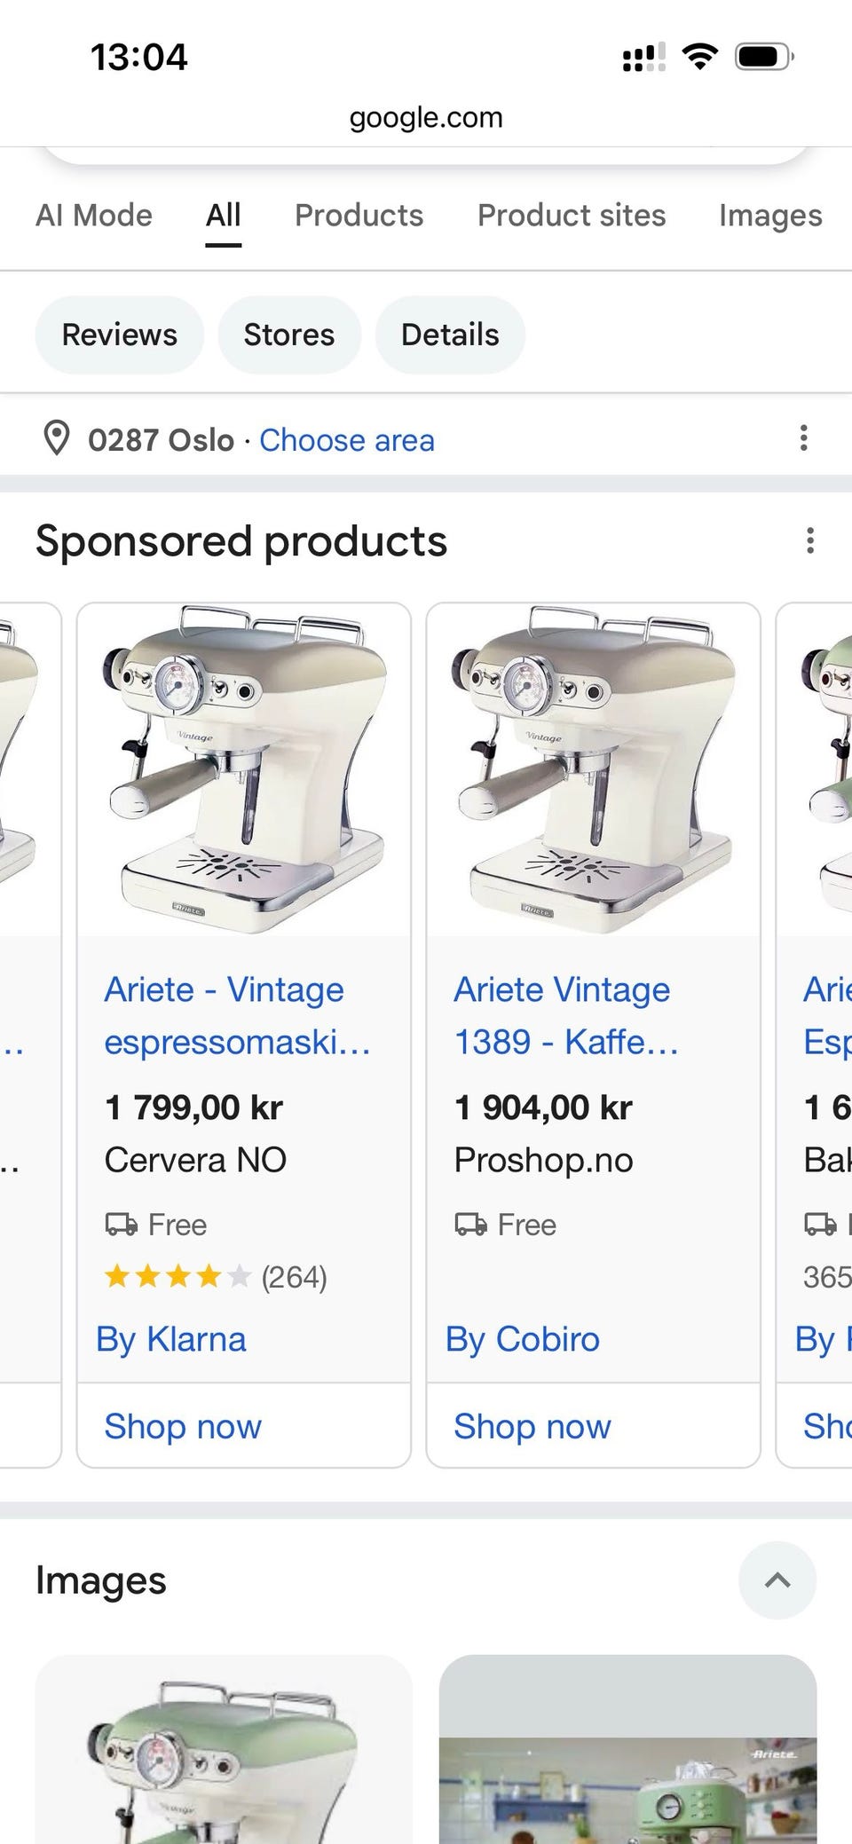Click Shop now under the Cervera NO listing
The image size is (852, 1844).
tap(183, 1426)
